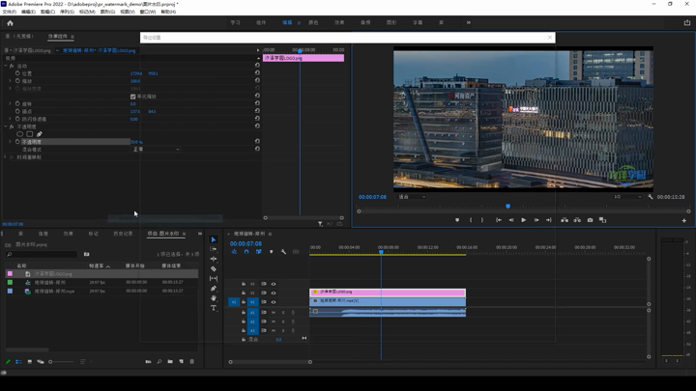Click the export frame camera icon
Viewport: 696px width, 391px height.
pos(590,220)
